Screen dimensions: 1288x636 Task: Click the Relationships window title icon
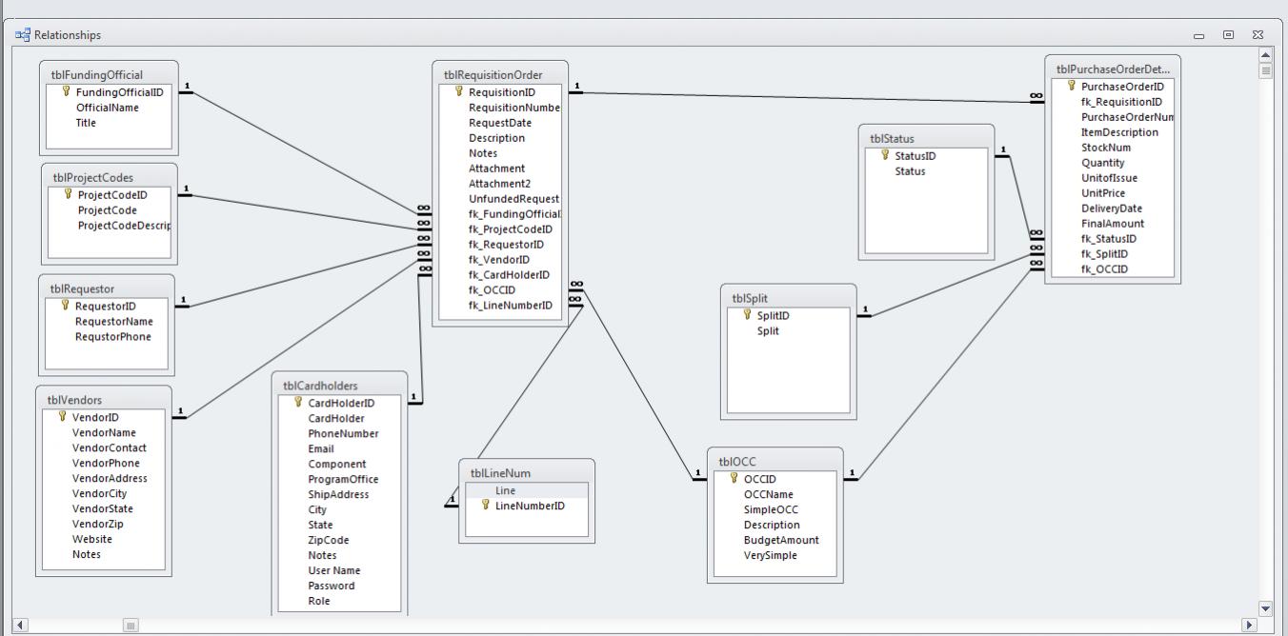coord(23,35)
